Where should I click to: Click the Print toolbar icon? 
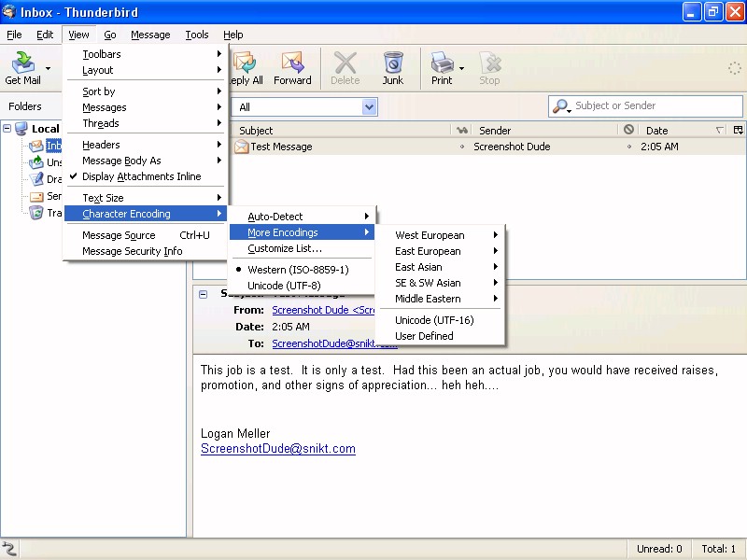442,62
